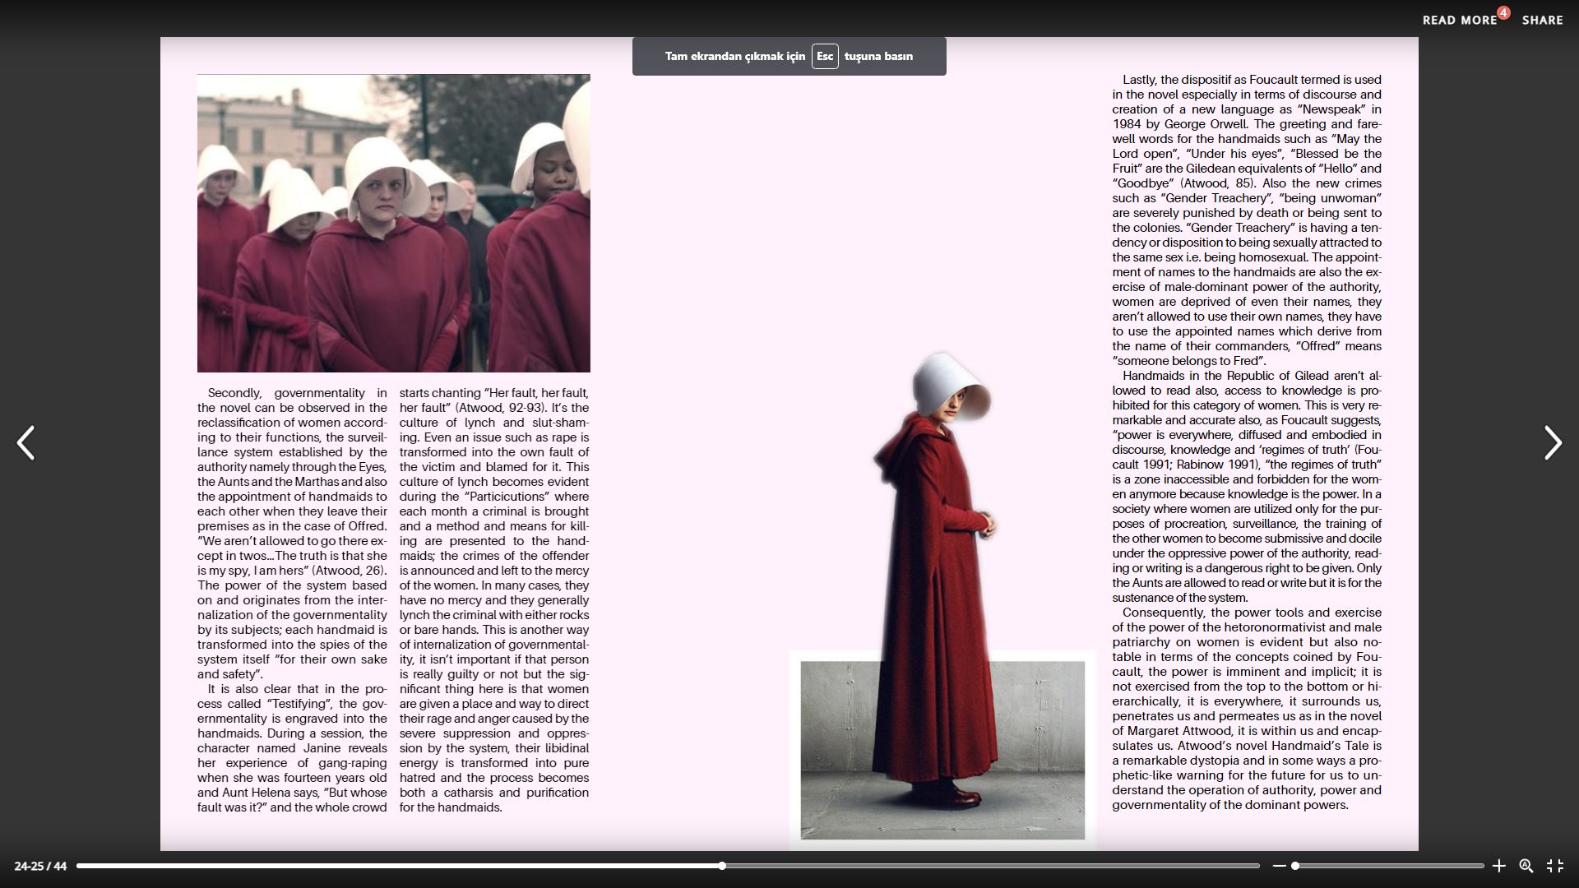This screenshot has height=888, width=1579.
Task: Click the 24-25 / 44 page indicator
Action: pos(40,866)
